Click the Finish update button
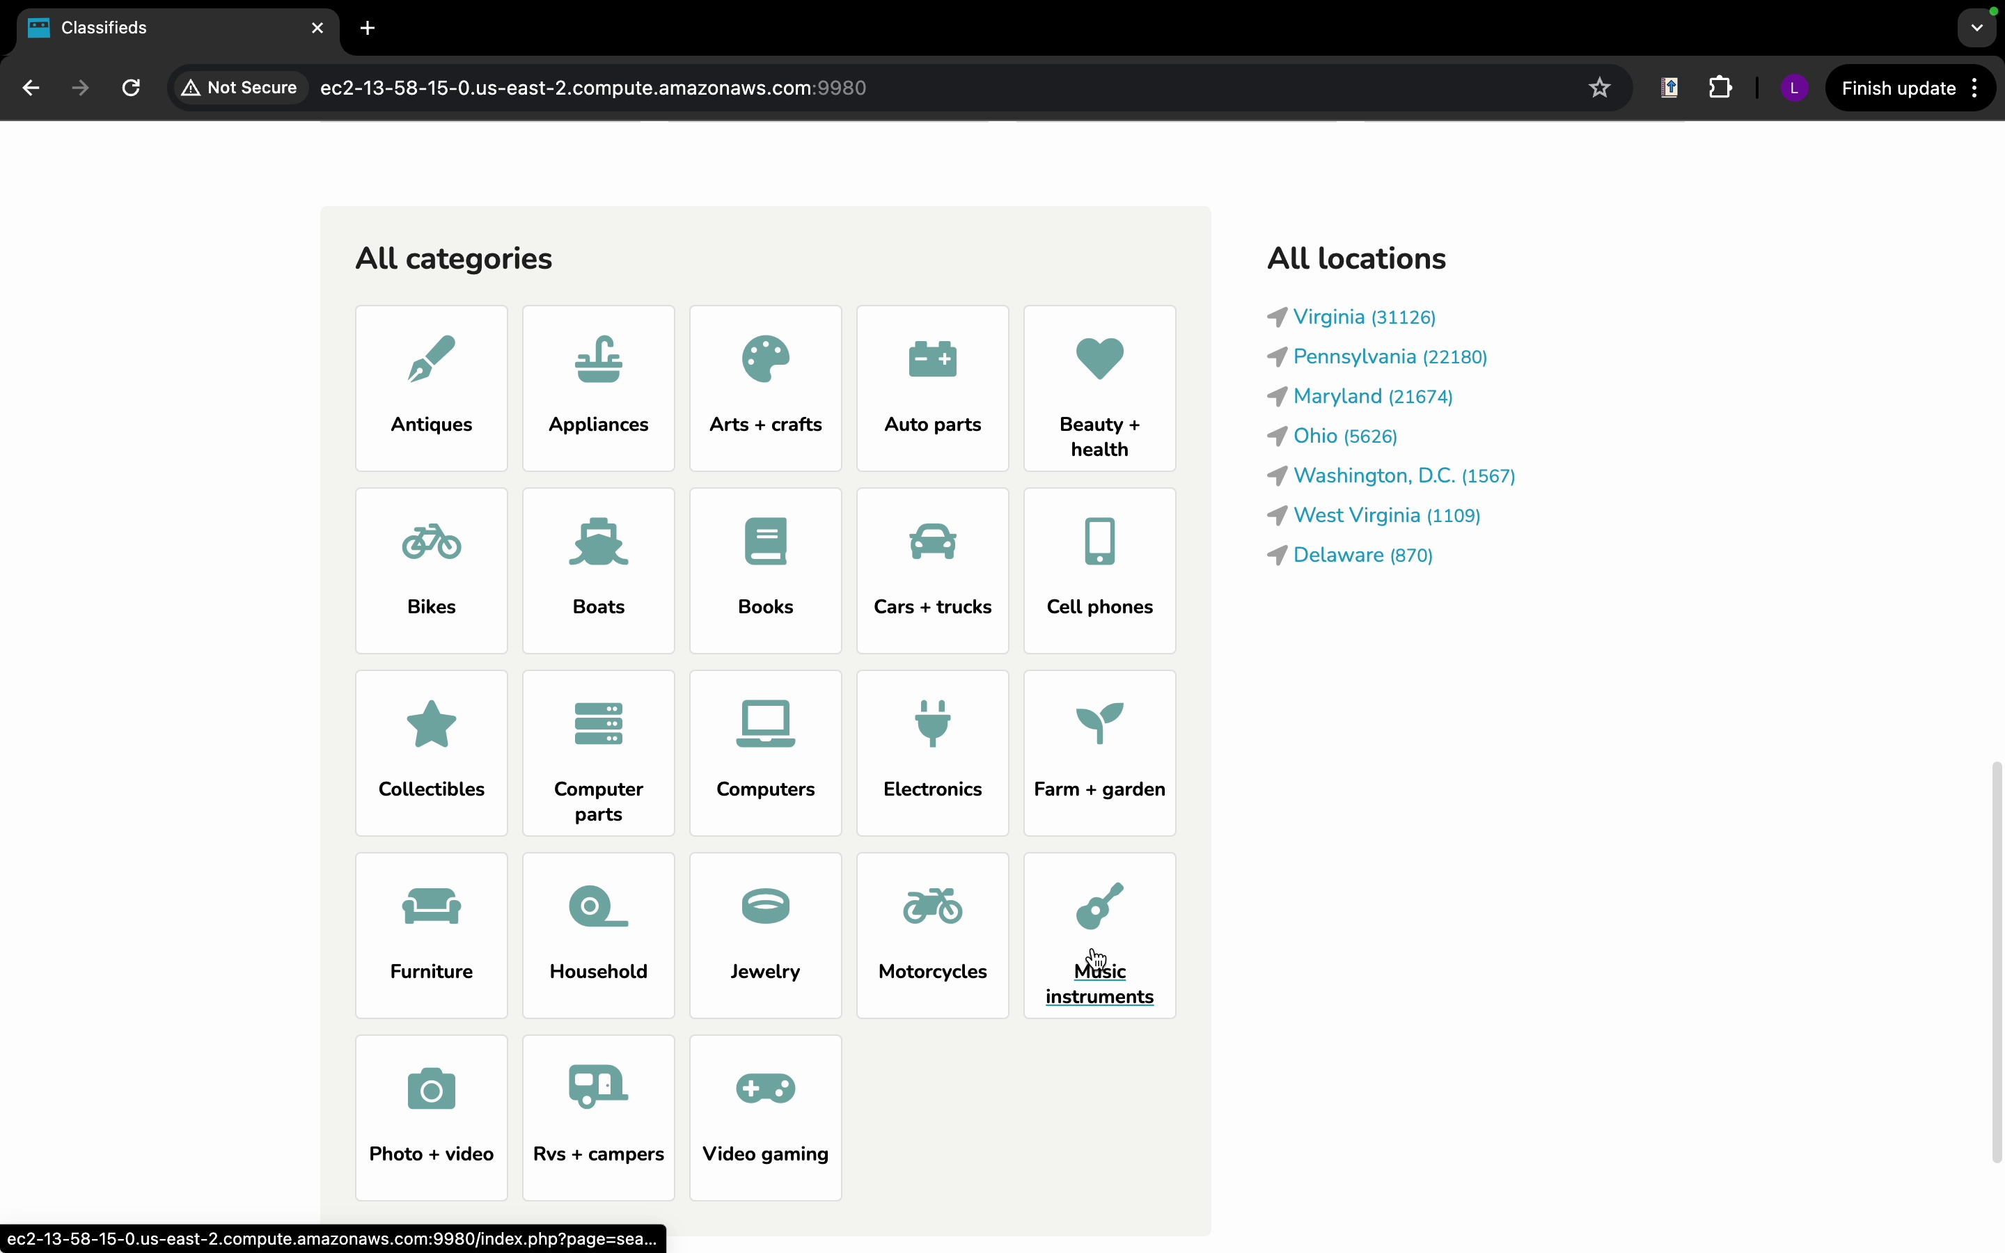Screen dimensions: 2005x1253 1897,88
